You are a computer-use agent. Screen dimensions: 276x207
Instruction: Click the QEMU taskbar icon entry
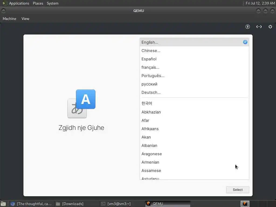tap(168, 204)
